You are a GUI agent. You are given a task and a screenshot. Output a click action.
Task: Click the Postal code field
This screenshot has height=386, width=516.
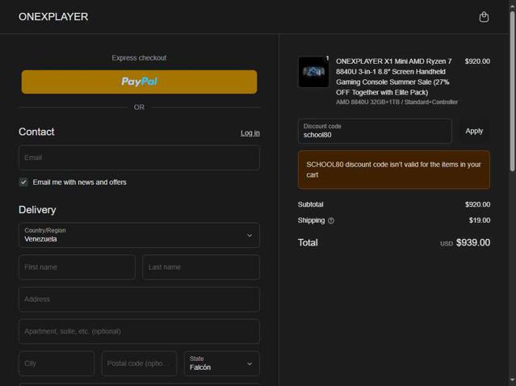139,363
